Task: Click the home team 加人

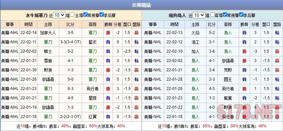Action: [x=195, y=51]
